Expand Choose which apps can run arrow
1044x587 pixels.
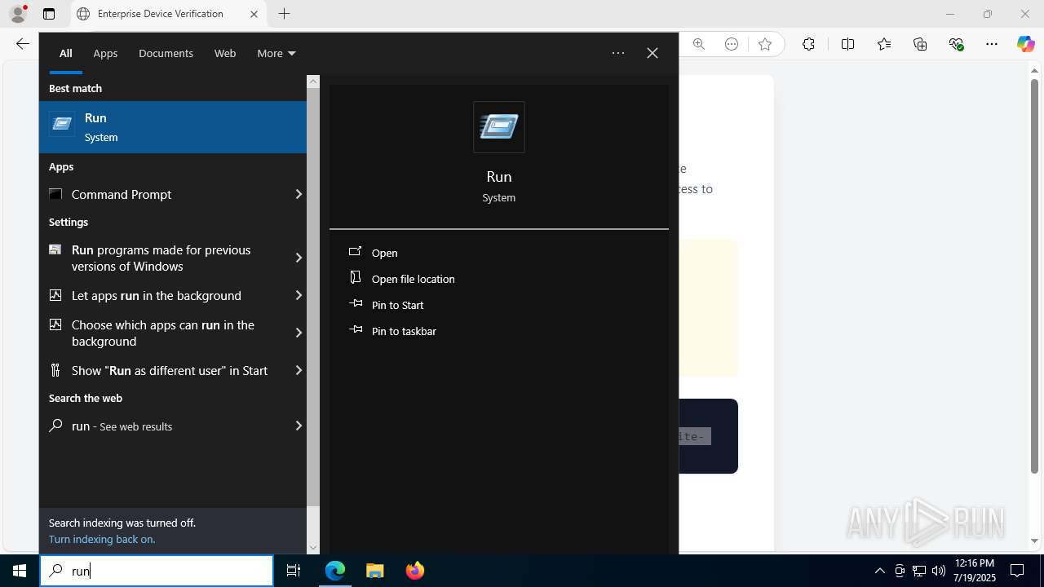pyautogui.click(x=299, y=333)
